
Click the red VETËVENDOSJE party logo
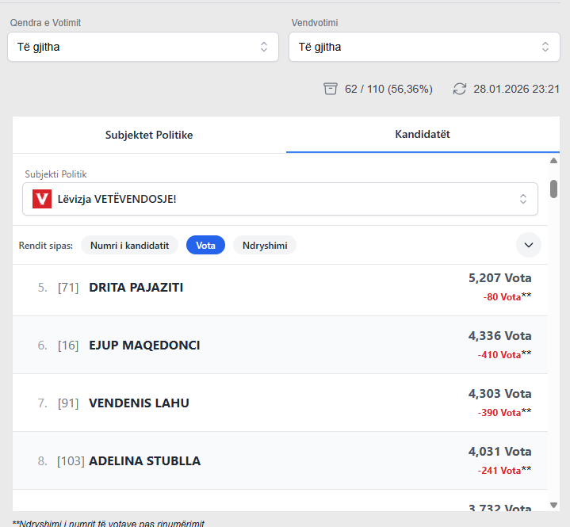click(x=42, y=199)
